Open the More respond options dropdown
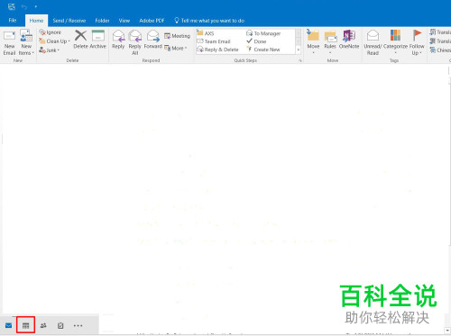451x336 pixels. coord(176,48)
